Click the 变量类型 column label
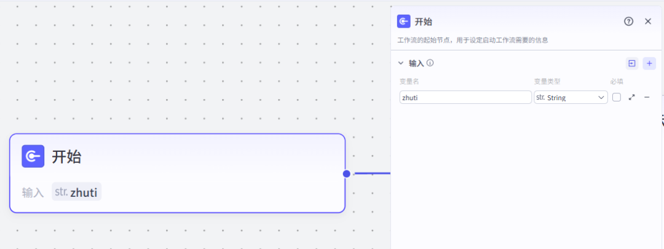 (547, 81)
